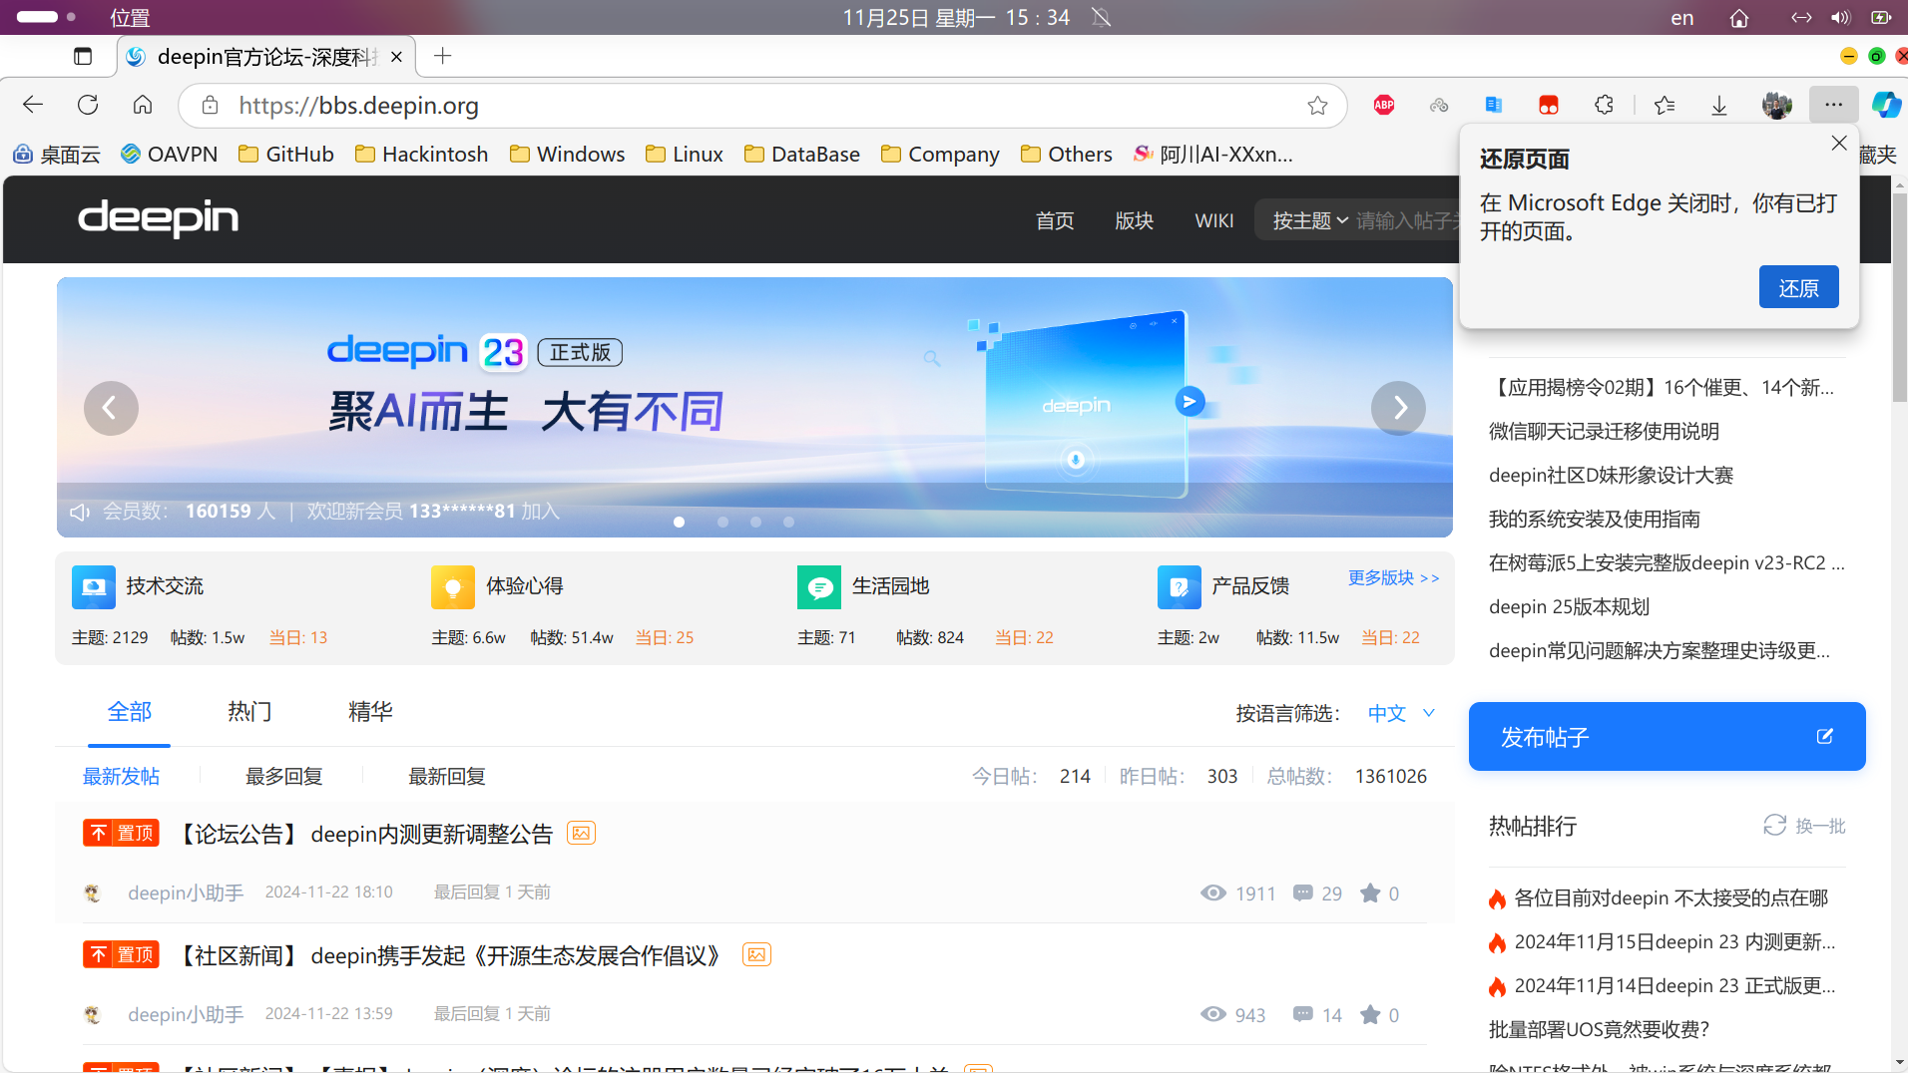
Task: Open a new browser tab
Action: 443,56
